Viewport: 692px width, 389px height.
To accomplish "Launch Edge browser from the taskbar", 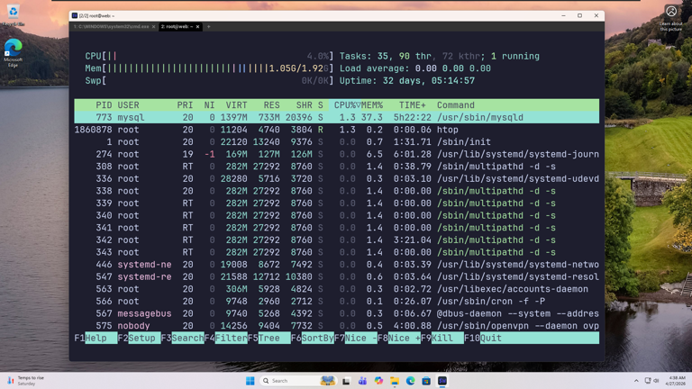I will click(411, 381).
